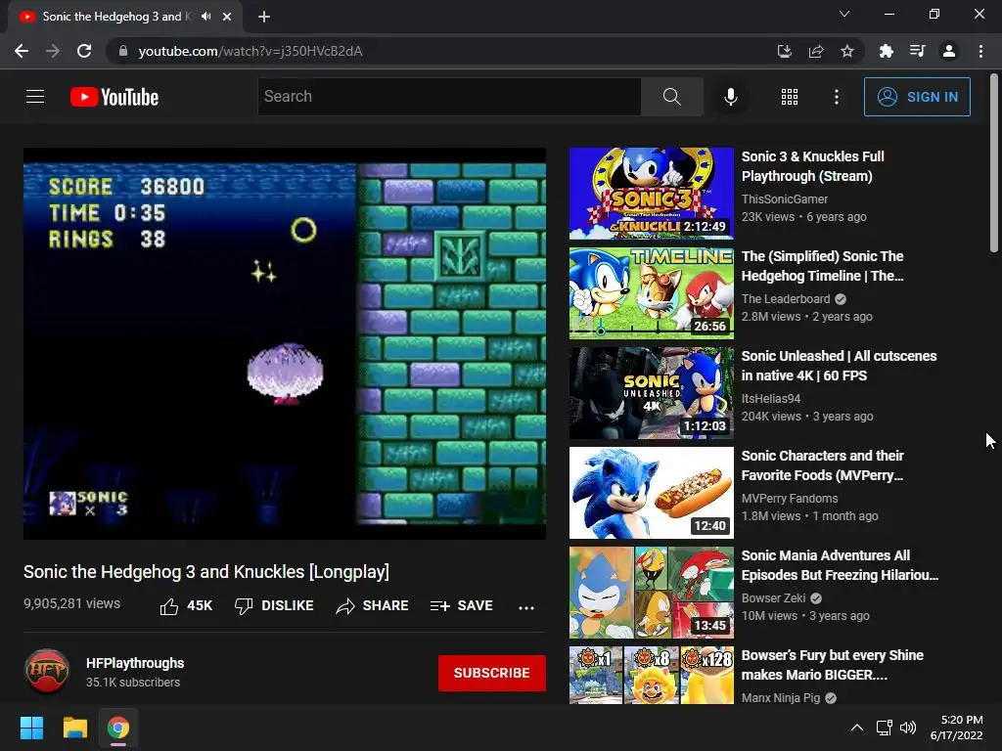The width and height of the screenshot is (1002, 751).
Task: Start voice search with microphone icon
Action: pos(730,97)
